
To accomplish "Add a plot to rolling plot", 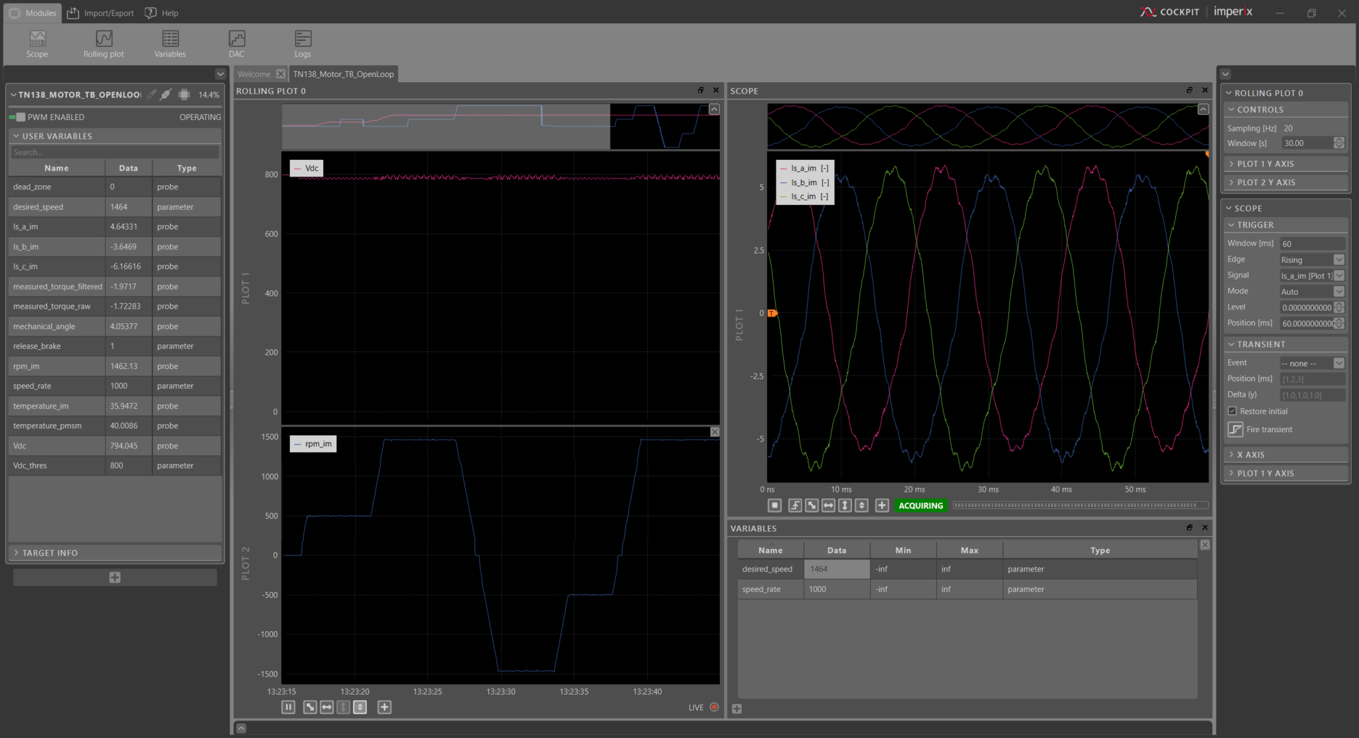I will (384, 707).
